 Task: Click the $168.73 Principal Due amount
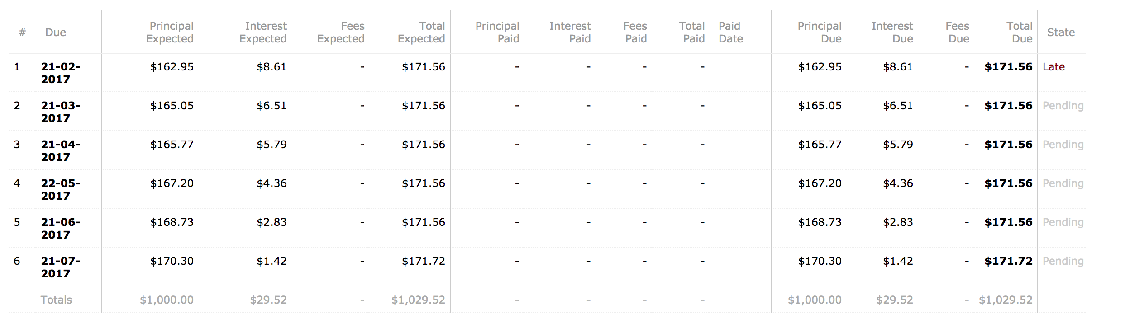(820, 222)
